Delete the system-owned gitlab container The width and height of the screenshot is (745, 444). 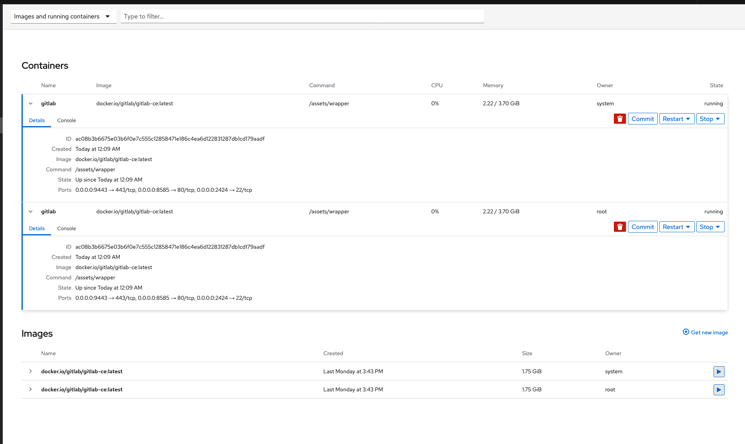620,118
